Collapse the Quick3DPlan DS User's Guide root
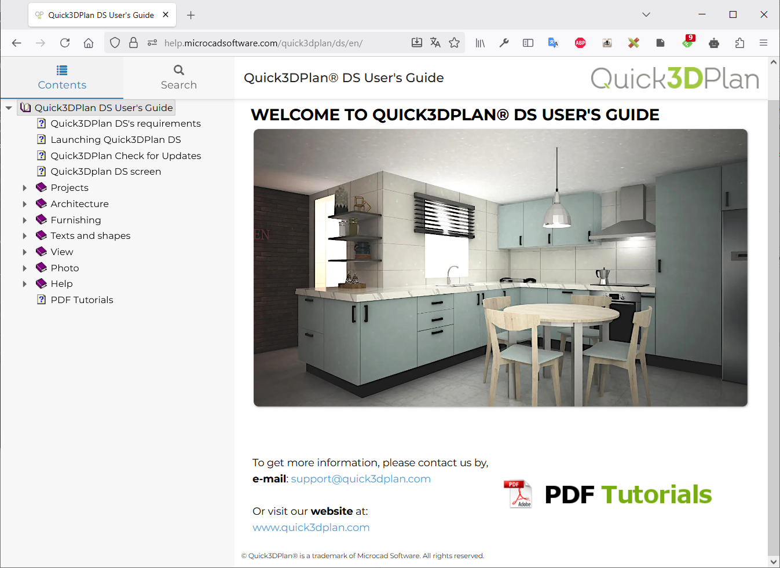 9,108
